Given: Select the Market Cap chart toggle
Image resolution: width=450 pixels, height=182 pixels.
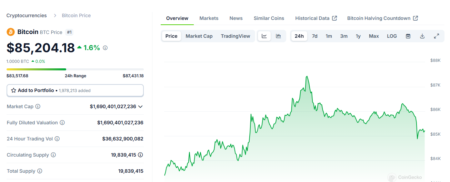Looking at the screenshot, I should pos(199,36).
